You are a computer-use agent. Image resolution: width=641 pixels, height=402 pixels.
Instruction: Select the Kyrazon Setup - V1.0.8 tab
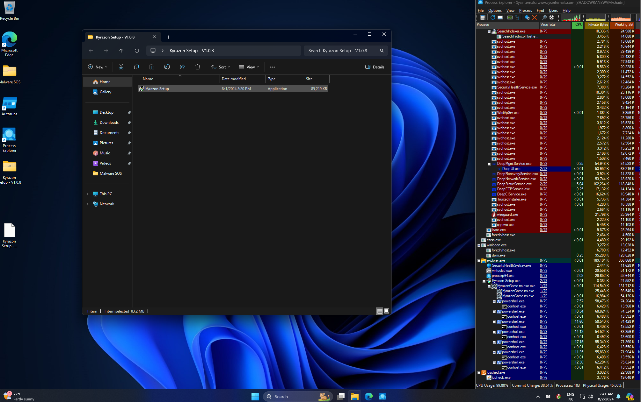click(123, 37)
